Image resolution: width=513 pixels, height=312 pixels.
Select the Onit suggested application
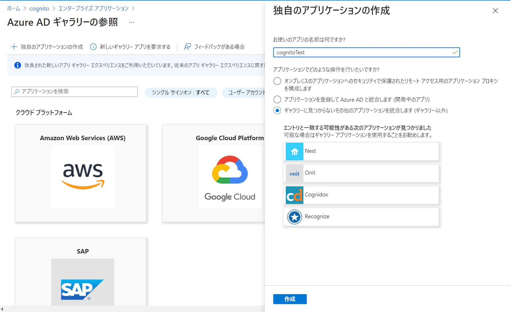(x=361, y=173)
